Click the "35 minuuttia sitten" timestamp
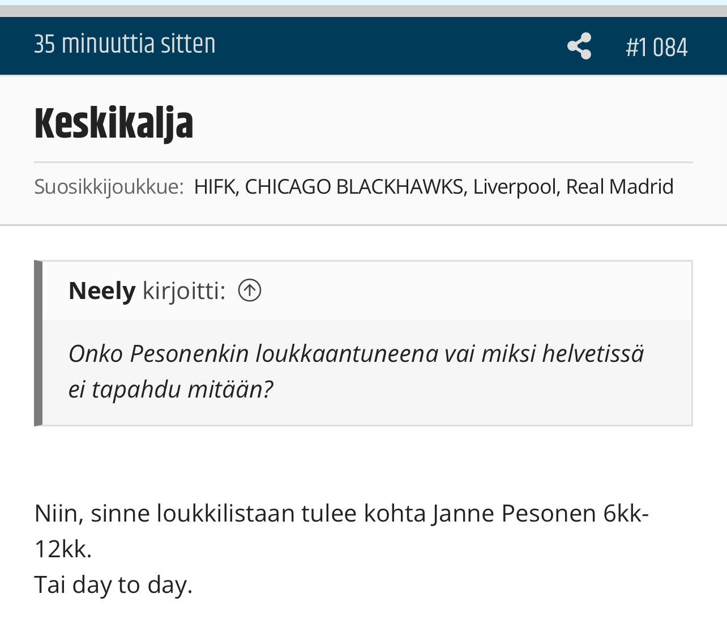This screenshot has width=727, height=632. tap(125, 44)
